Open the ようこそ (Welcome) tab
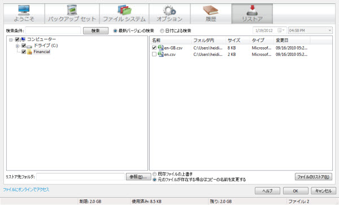 pyautogui.click(x=24, y=14)
